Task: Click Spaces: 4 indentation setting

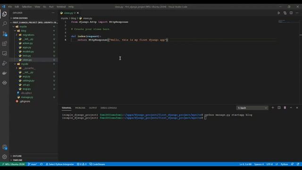Action: 259,164
